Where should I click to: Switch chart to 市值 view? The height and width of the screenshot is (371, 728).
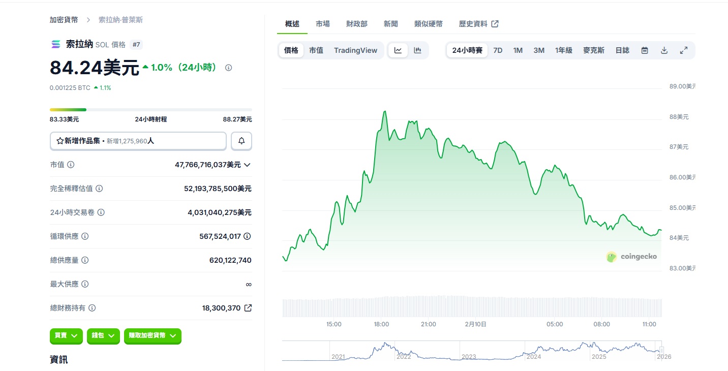pos(316,50)
